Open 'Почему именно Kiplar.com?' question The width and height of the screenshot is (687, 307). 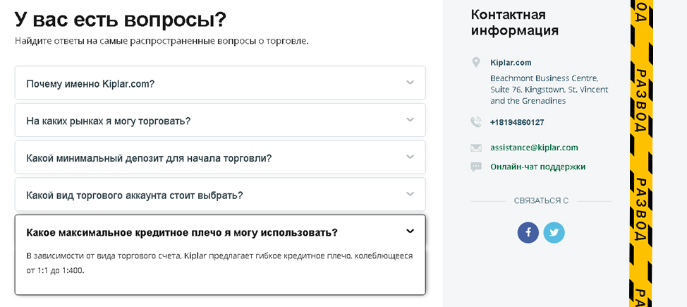tap(220, 83)
